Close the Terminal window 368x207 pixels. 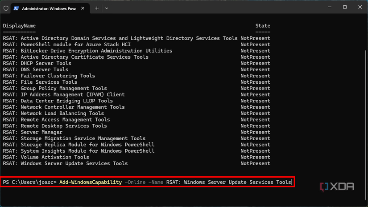click(x=360, y=7)
